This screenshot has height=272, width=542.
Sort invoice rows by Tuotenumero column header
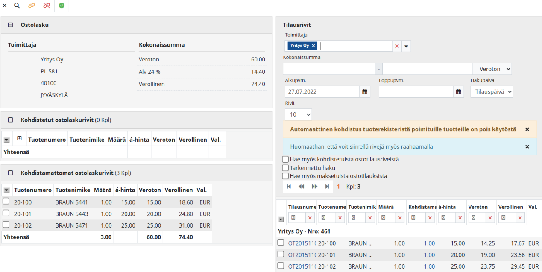click(32, 190)
